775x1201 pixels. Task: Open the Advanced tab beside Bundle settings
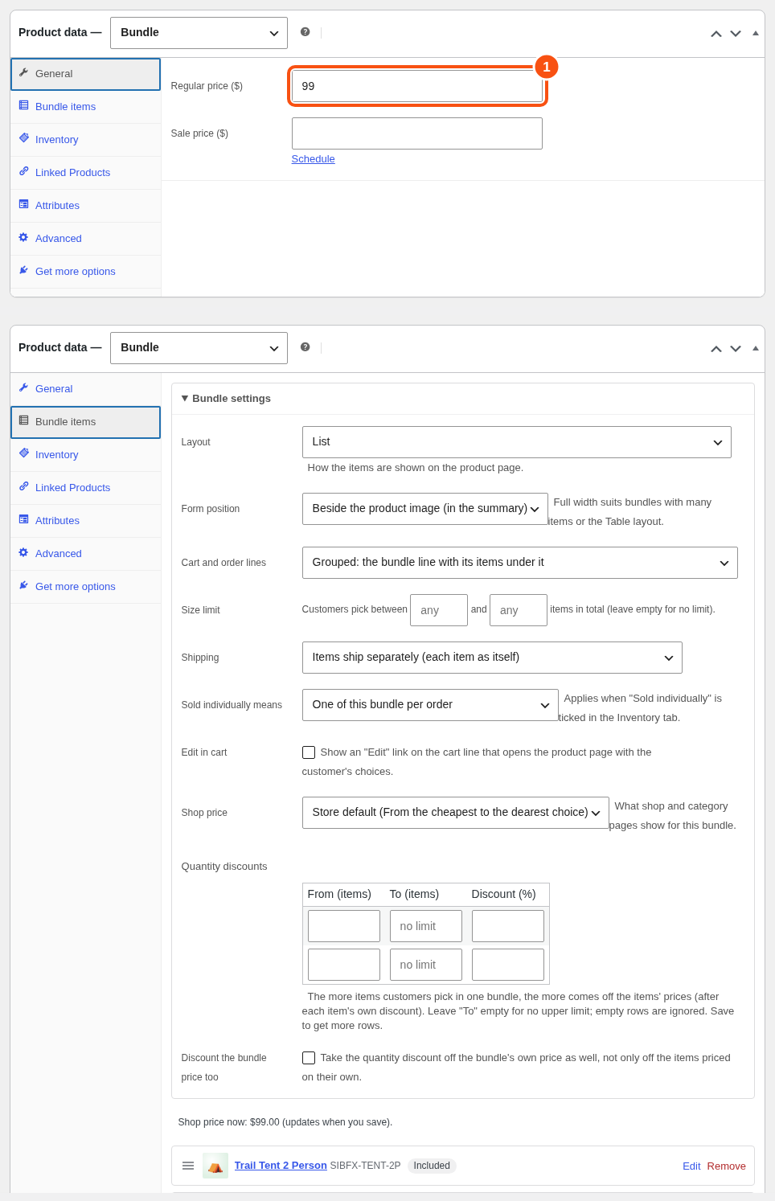point(85,554)
